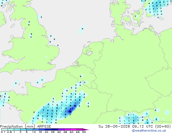The height and width of the screenshot is (133, 172).
Task: Click the 1–2 mm legend swatch
Action: pos(17,129)
